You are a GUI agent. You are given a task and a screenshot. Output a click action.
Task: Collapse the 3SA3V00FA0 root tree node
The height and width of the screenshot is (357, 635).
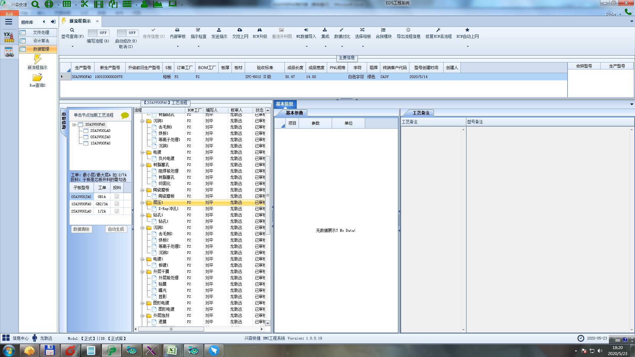point(74,125)
